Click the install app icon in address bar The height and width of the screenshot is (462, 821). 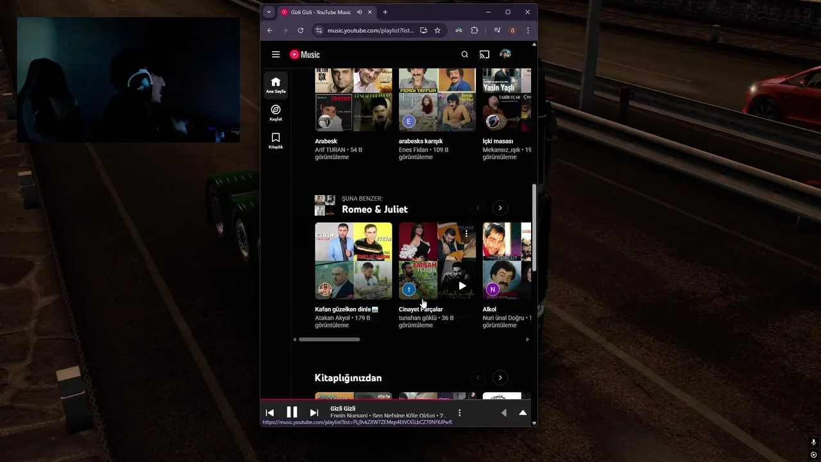[x=423, y=30]
